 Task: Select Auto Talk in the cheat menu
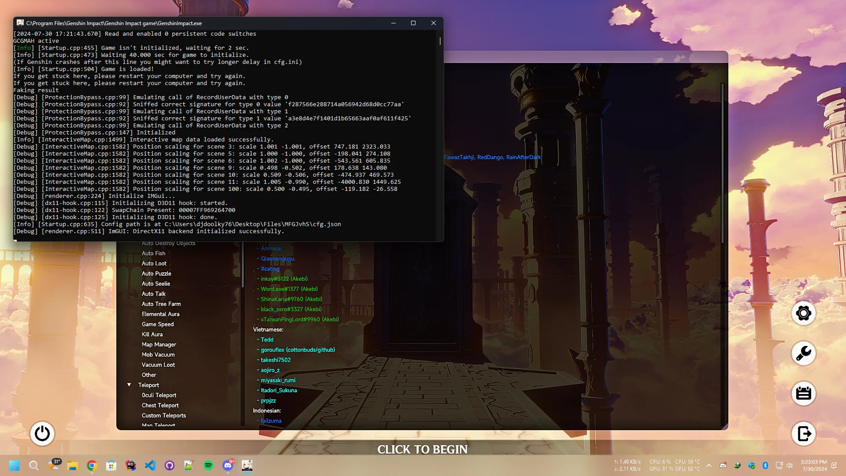tap(153, 294)
